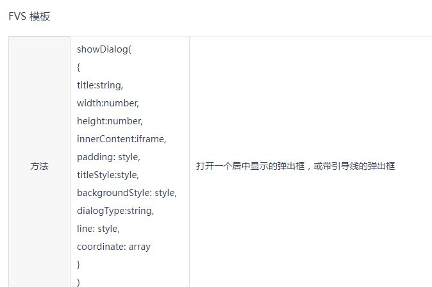The height and width of the screenshot is (287, 432).
Task: Click the width:number parameter
Action: (x=108, y=102)
